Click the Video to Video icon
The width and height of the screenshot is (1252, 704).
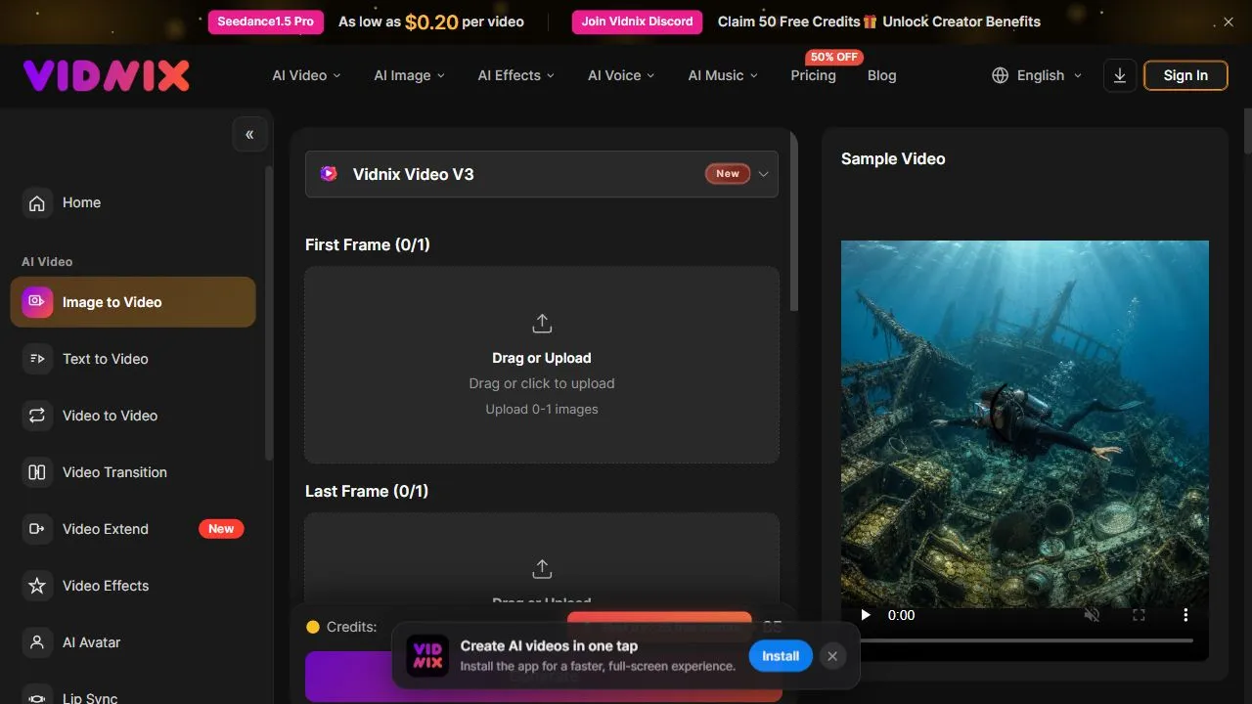pyautogui.click(x=37, y=416)
